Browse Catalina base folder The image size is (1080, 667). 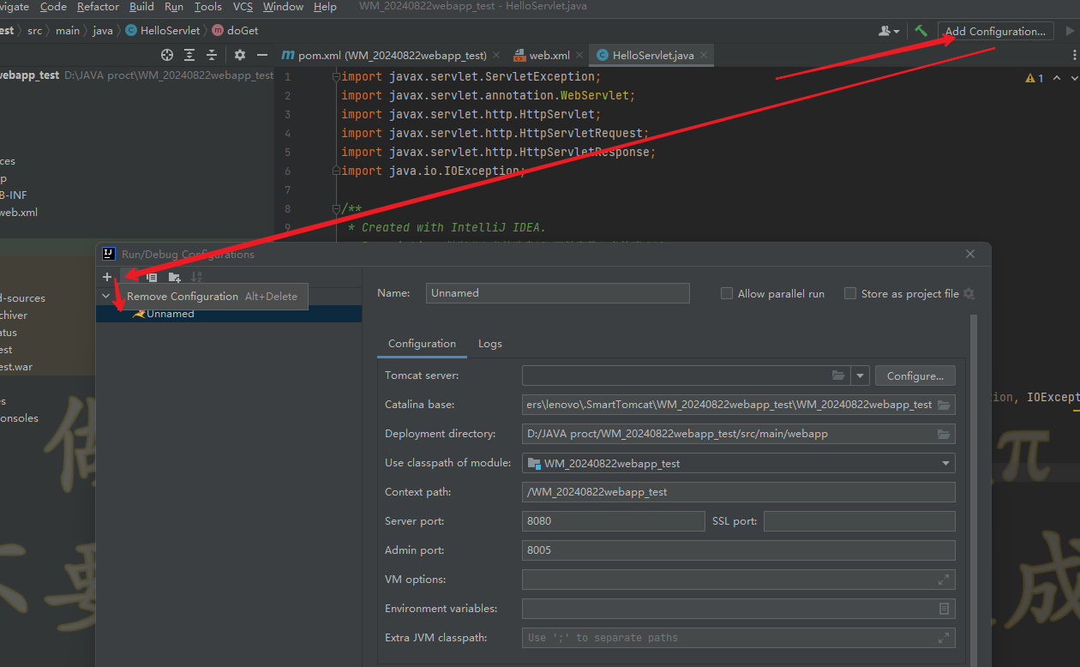coord(944,405)
